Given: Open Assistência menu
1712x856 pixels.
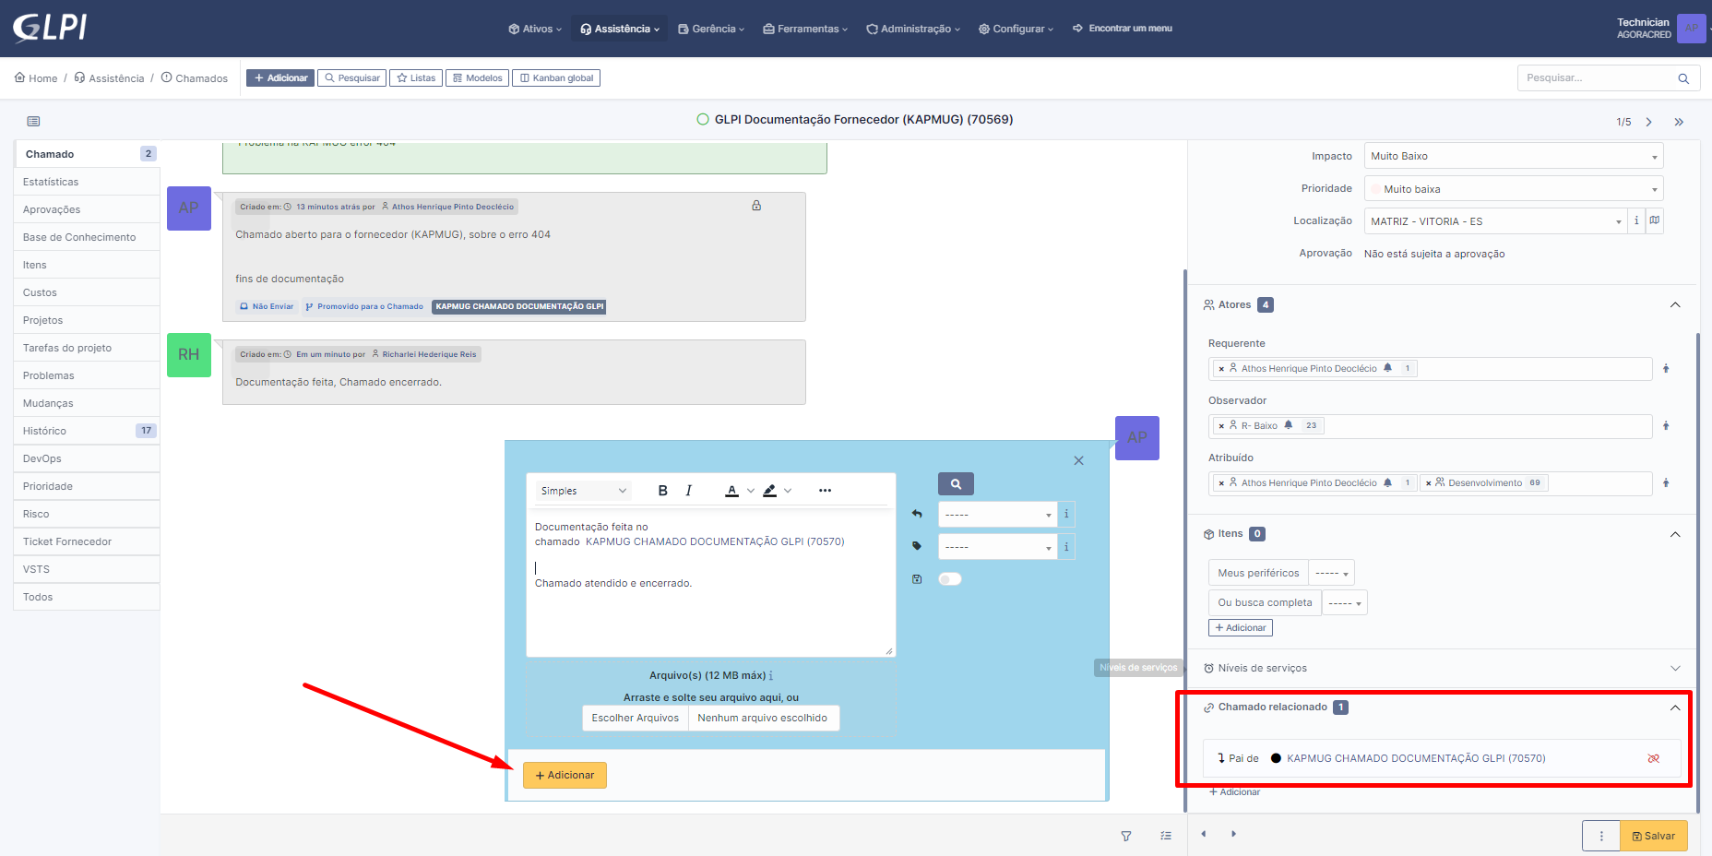Looking at the screenshot, I should click(x=619, y=29).
